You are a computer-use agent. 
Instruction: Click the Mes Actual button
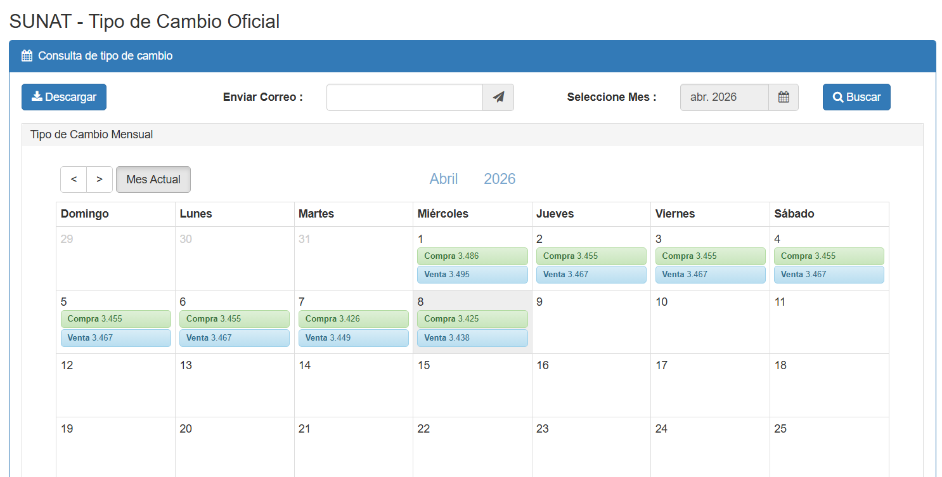153,180
